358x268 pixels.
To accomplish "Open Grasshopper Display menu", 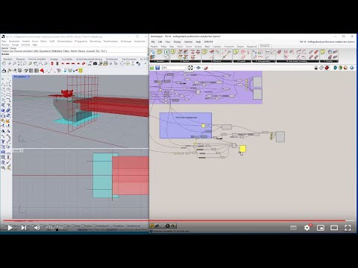I will [178, 42].
